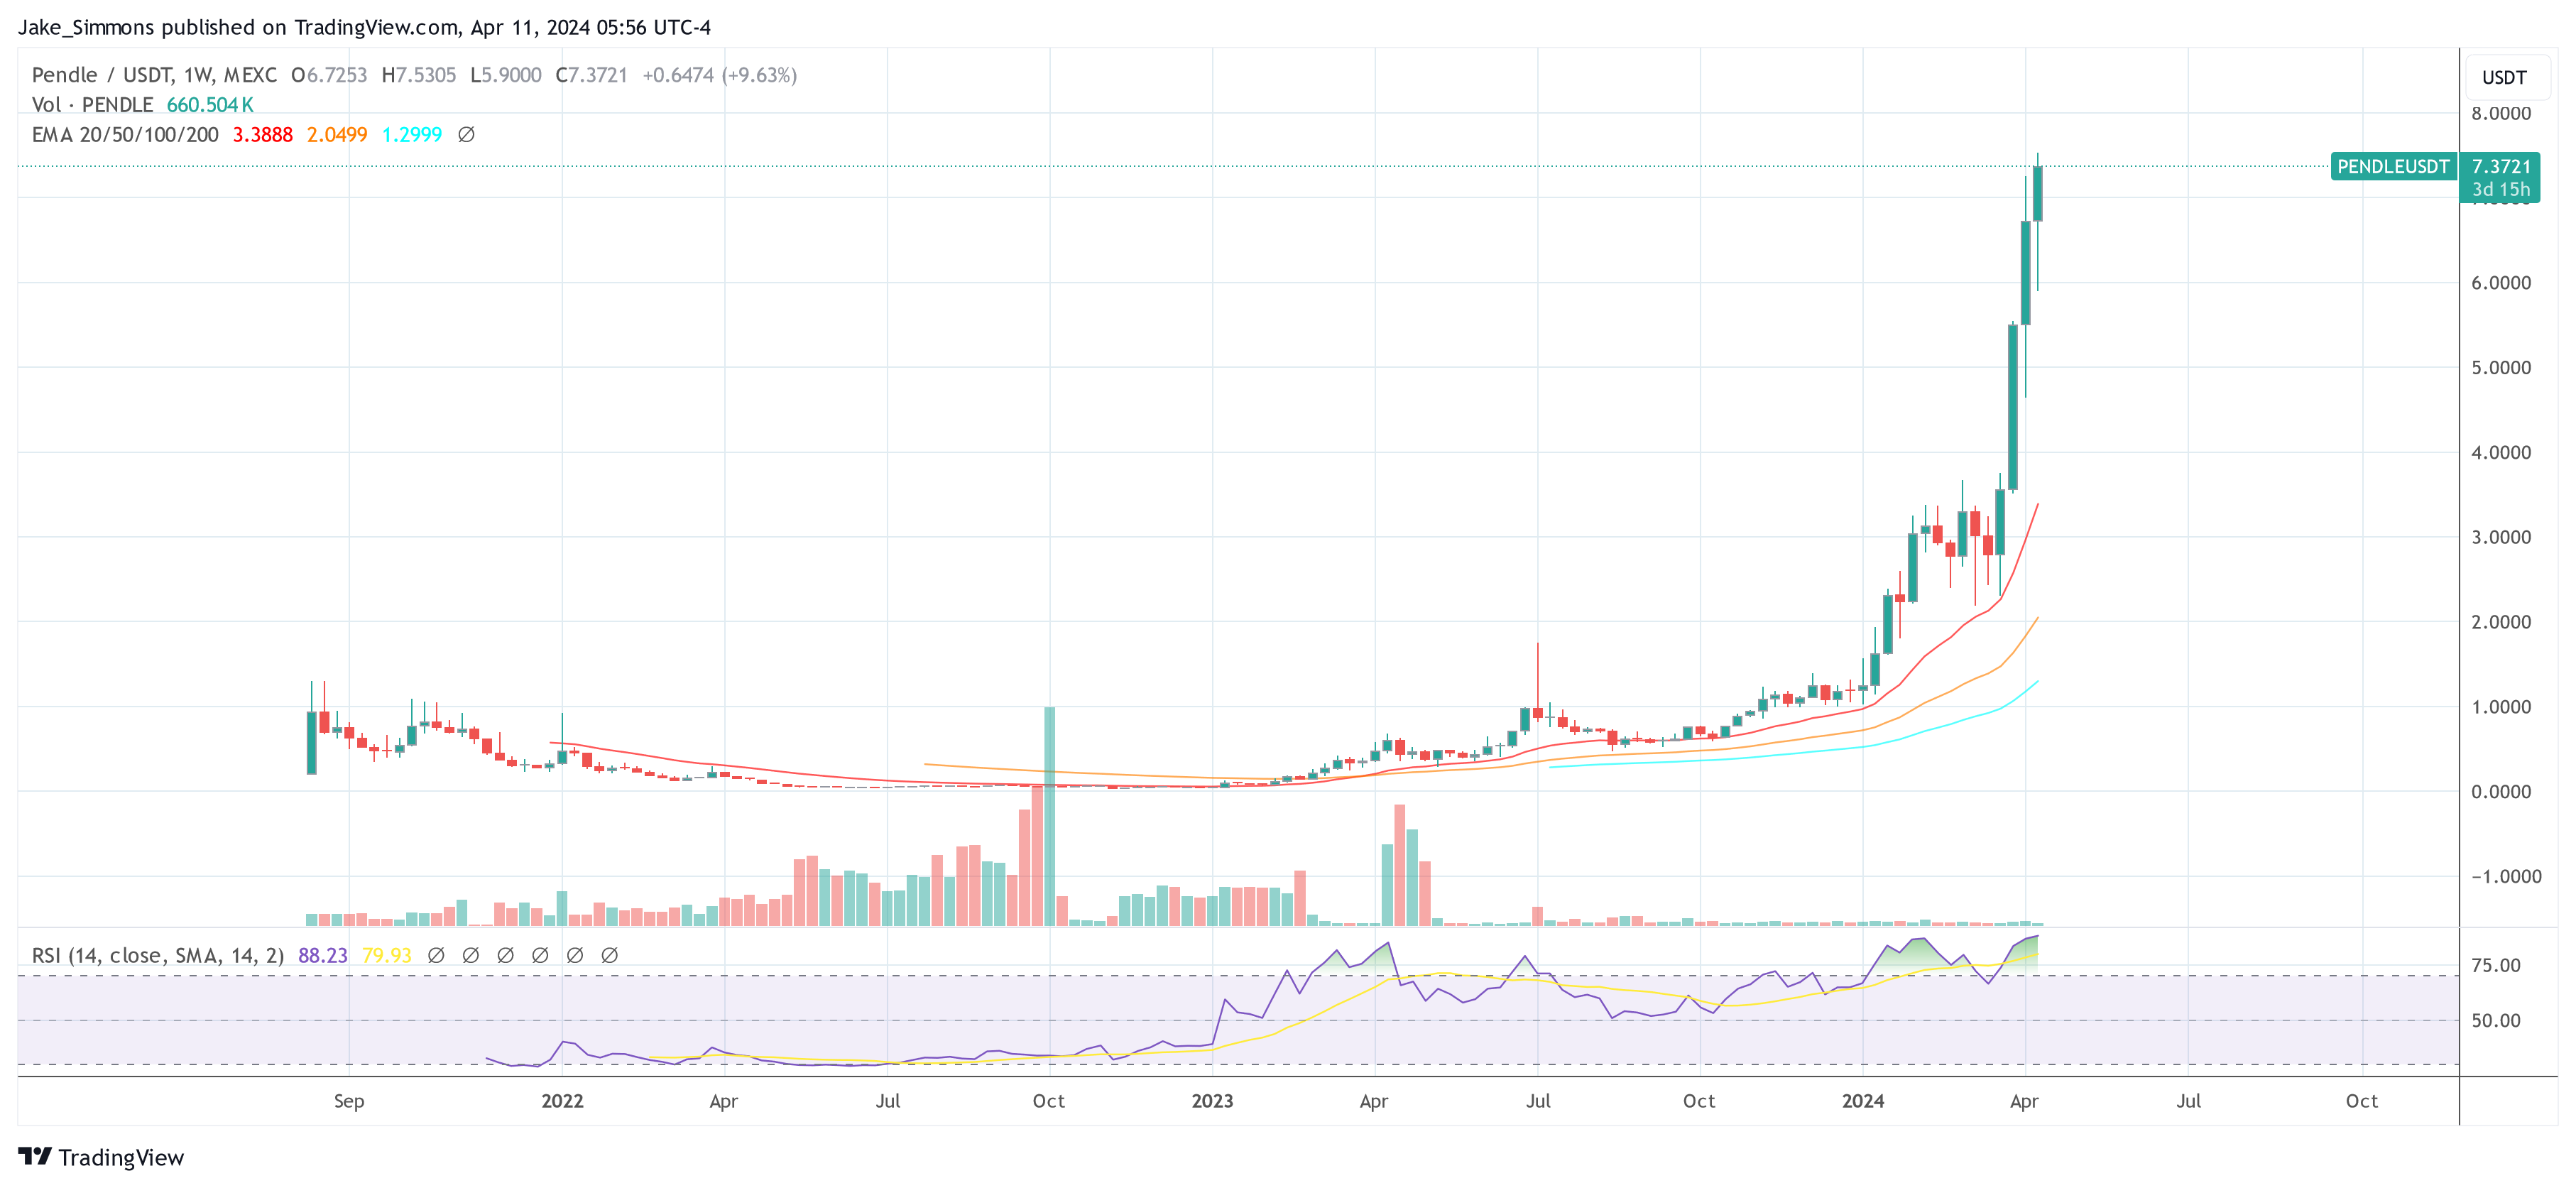Click the July 2023 long-wick candle
Image resolution: width=2576 pixels, height=1188 pixels.
pyautogui.click(x=1537, y=712)
